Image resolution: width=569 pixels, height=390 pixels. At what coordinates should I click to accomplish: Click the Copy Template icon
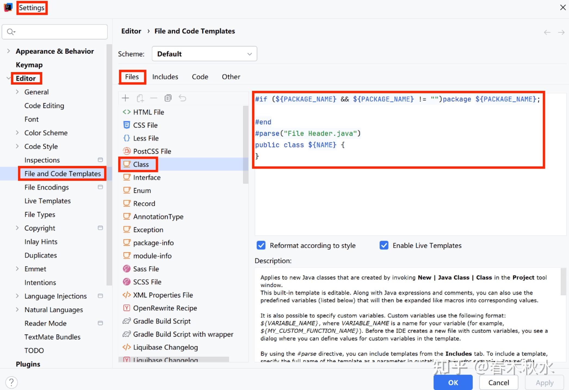pyautogui.click(x=168, y=98)
